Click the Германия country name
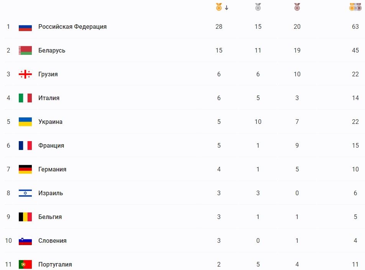Image resolution: width=365 pixels, height=270 pixels. 52,170
